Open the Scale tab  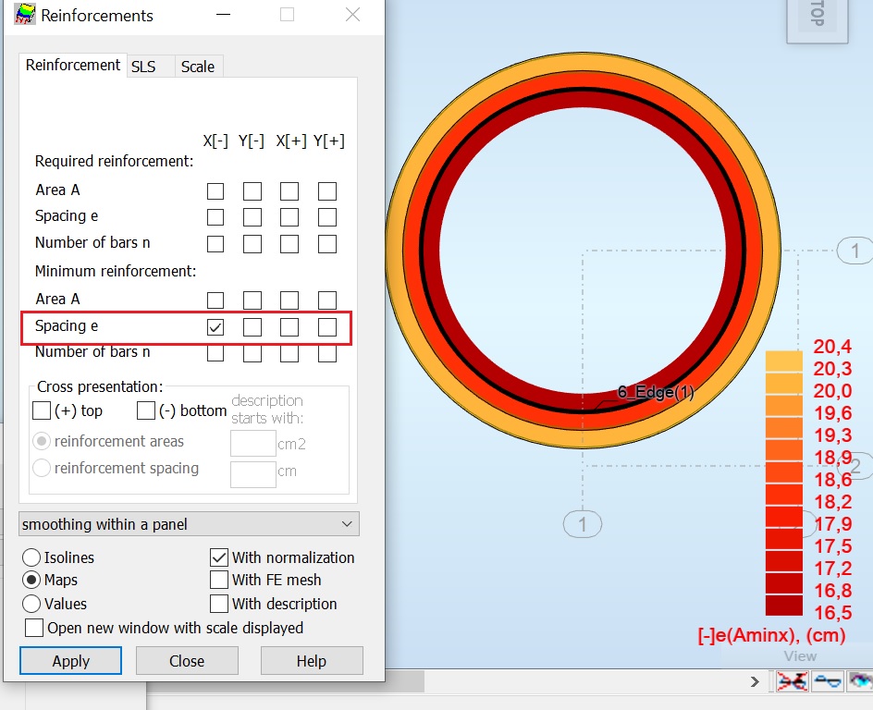(x=198, y=67)
